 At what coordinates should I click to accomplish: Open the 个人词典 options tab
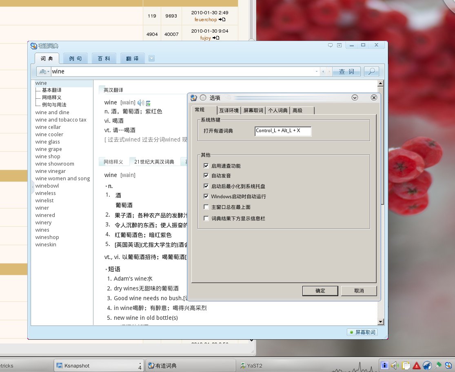(x=278, y=111)
